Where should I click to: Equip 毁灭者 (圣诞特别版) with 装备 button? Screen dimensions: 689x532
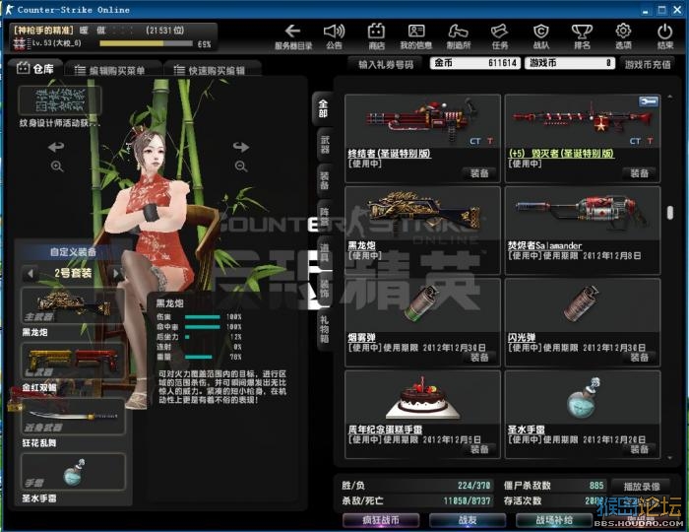(640, 173)
